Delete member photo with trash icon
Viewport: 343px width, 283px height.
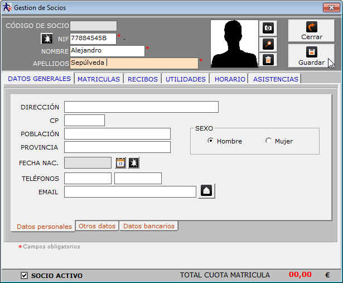coord(268,60)
